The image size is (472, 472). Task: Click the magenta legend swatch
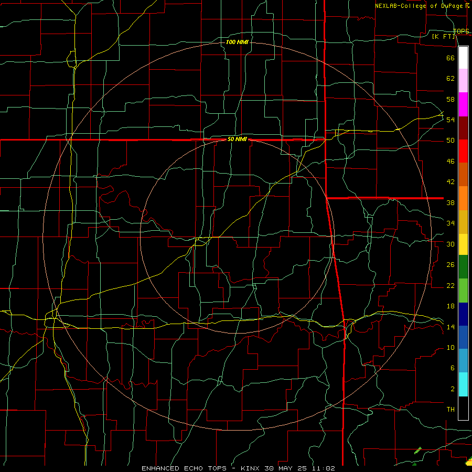point(463,104)
